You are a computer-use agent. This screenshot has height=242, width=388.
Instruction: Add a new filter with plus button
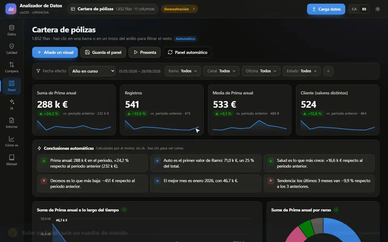point(328,71)
